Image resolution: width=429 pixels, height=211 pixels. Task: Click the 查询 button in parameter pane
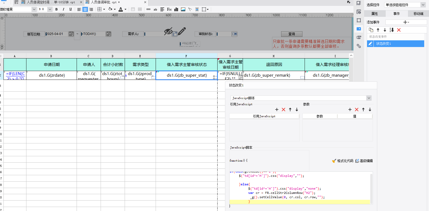click(x=292, y=34)
